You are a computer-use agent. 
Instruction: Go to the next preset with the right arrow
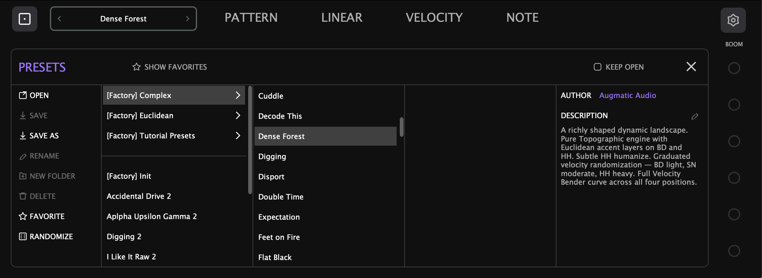pyautogui.click(x=188, y=19)
